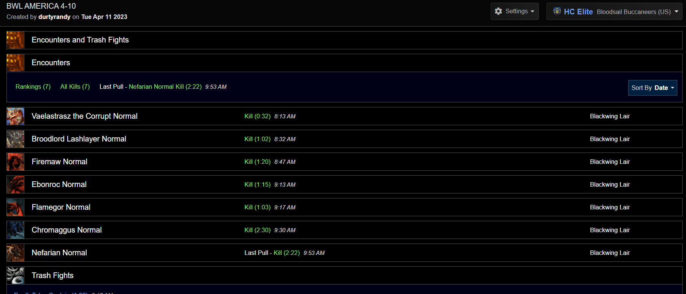
Task: Click the Broodlord Lashlayer boss icon
Action: click(x=15, y=139)
